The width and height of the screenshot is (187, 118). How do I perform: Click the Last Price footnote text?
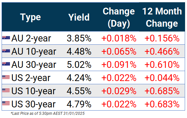tap(48, 113)
